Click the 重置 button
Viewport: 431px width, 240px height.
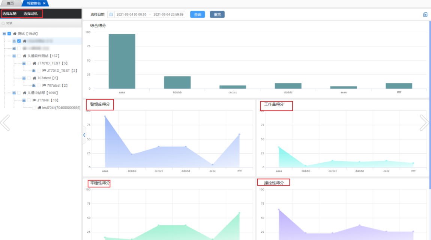pyautogui.click(x=217, y=15)
